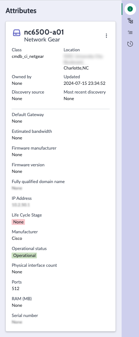The image size is (139, 337).
Task: Click the RAM (MB) label
Action: click(22, 299)
